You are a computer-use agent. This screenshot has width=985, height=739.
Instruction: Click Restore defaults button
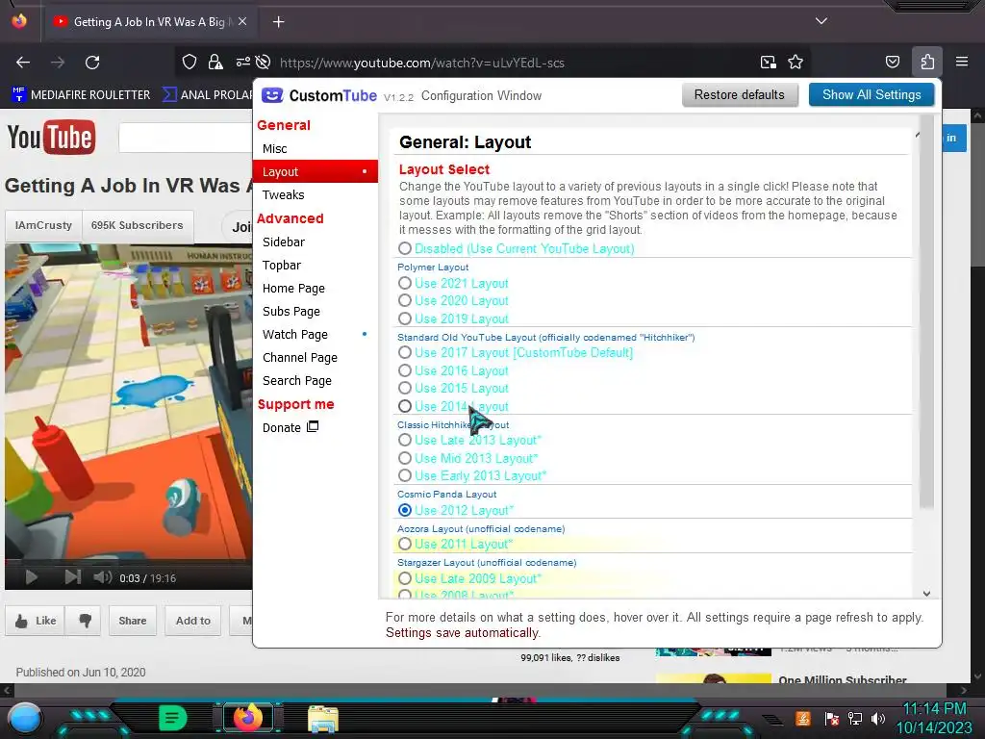coord(740,95)
